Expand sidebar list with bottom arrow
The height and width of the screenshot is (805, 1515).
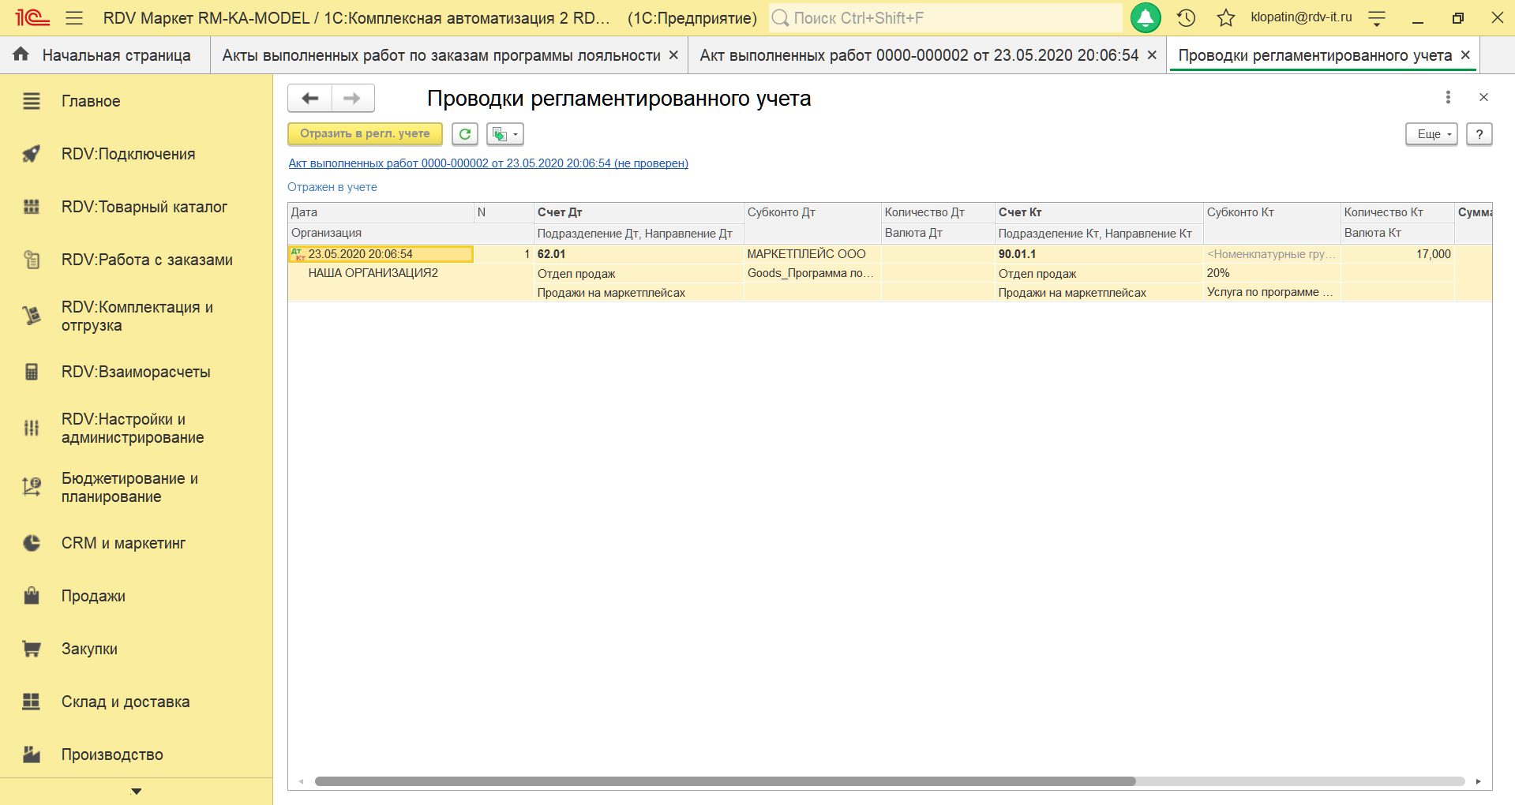[136, 791]
